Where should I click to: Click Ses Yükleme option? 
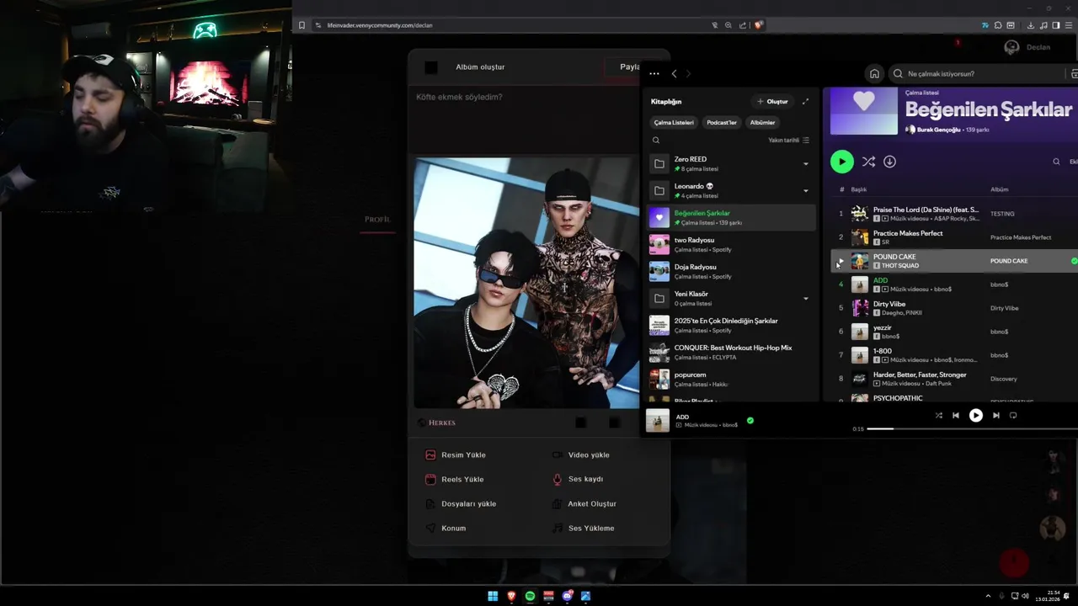[583, 528]
